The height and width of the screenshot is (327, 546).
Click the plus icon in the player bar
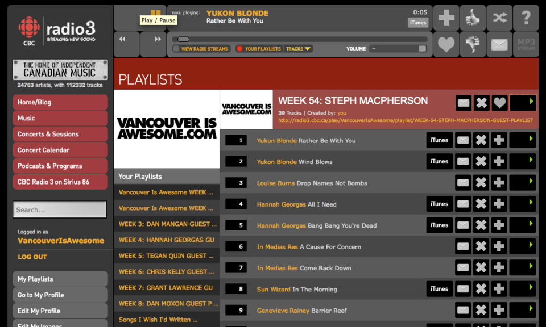click(446, 18)
